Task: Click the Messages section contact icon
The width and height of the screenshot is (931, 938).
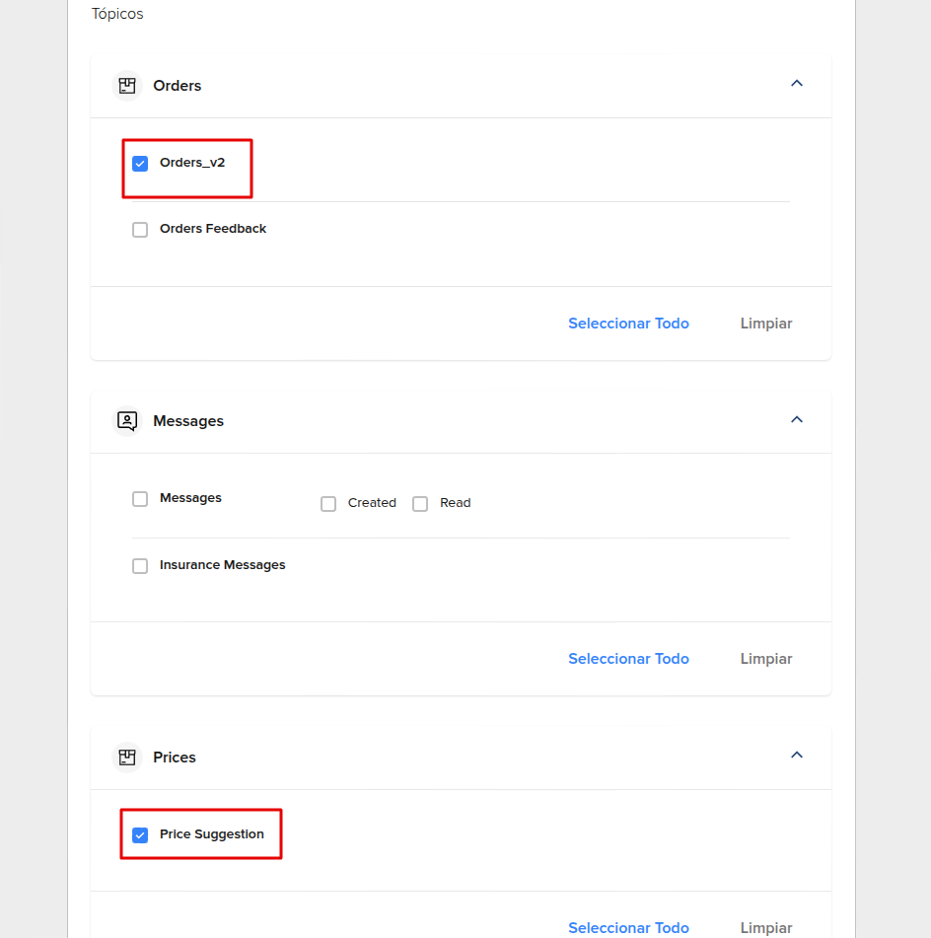Action: [126, 420]
